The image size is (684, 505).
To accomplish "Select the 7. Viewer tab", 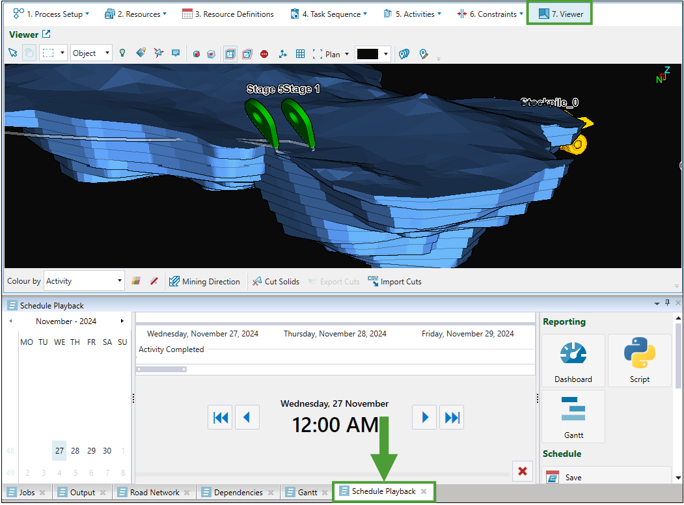I will tap(560, 14).
